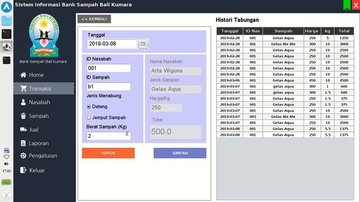Viewport: 360px width, 202px height.
Task: Select the row with Total 1250
Action: pyautogui.click(x=285, y=38)
